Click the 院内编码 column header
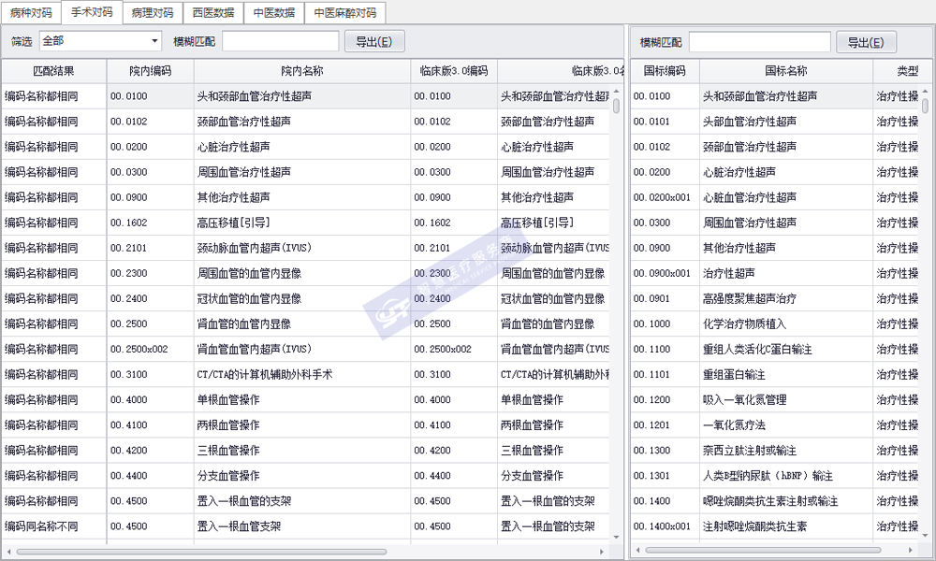The image size is (936, 561). click(x=150, y=71)
